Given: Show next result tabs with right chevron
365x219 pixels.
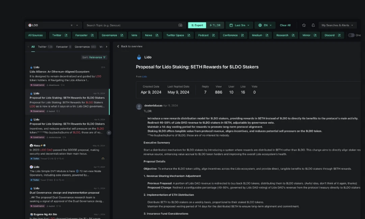Looking at the screenshot, I should [x=107, y=47].
